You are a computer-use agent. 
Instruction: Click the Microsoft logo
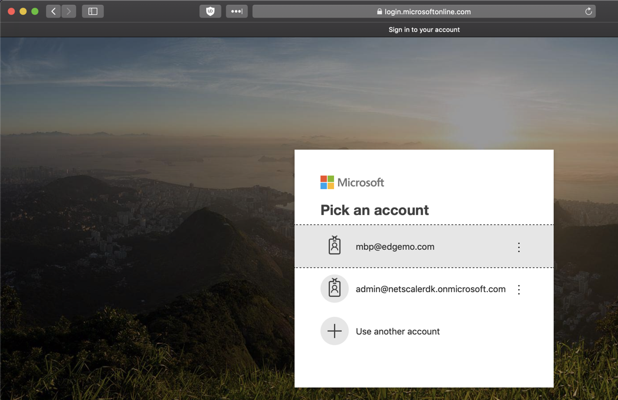352,183
